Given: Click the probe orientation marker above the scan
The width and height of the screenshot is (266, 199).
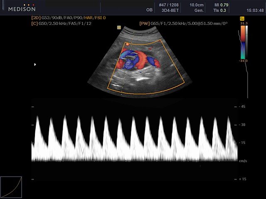Looking at the screenshot, I should (118, 27).
